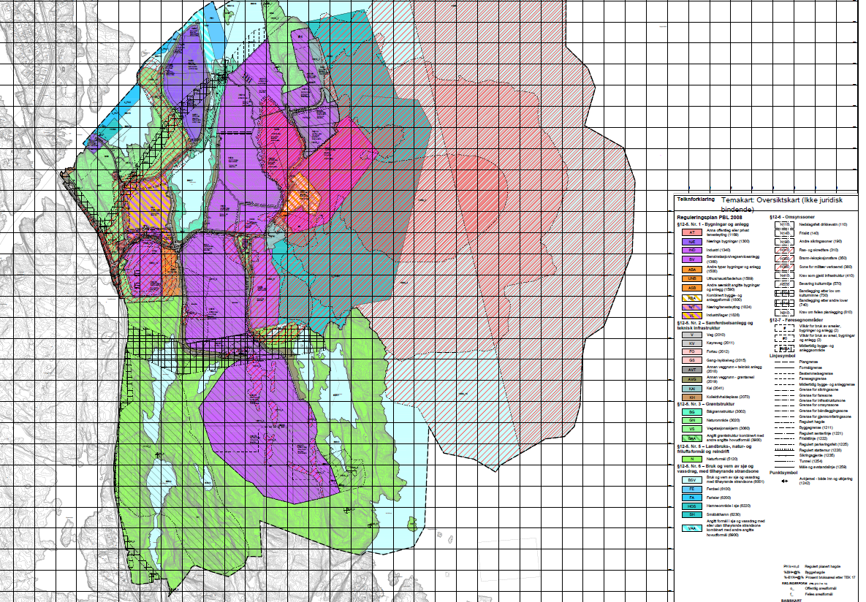Click the AT legend swatch (Anna tenesteyting)
This screenshot has width=866, height=602.
click(x=691, y=232)
